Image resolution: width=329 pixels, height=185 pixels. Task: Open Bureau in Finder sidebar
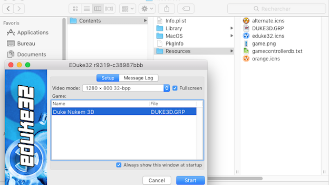click(x=21, y=44)
